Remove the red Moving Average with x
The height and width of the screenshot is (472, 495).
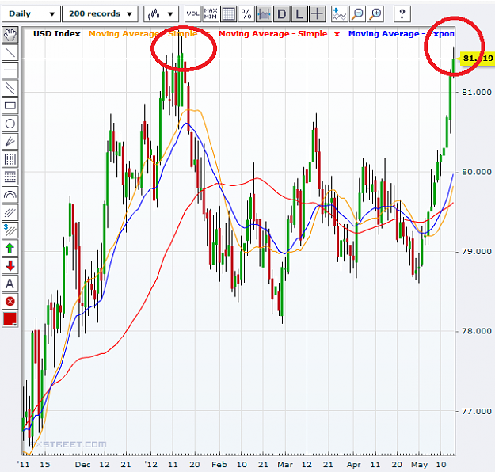pyautogui.click(x=337, y=34)
